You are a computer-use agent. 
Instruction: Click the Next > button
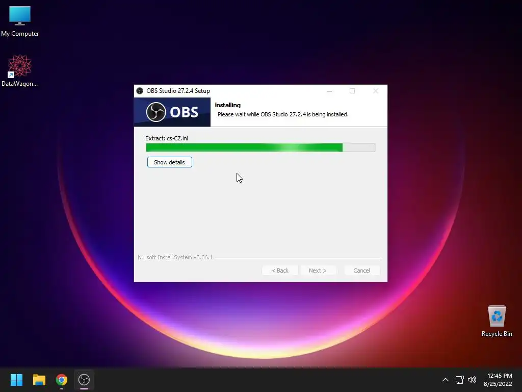(317, 271)
